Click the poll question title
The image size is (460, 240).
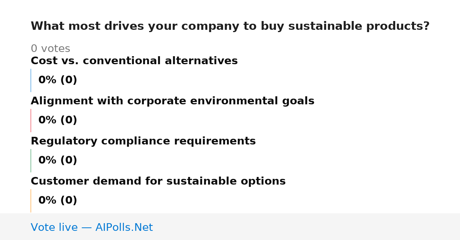230,26
